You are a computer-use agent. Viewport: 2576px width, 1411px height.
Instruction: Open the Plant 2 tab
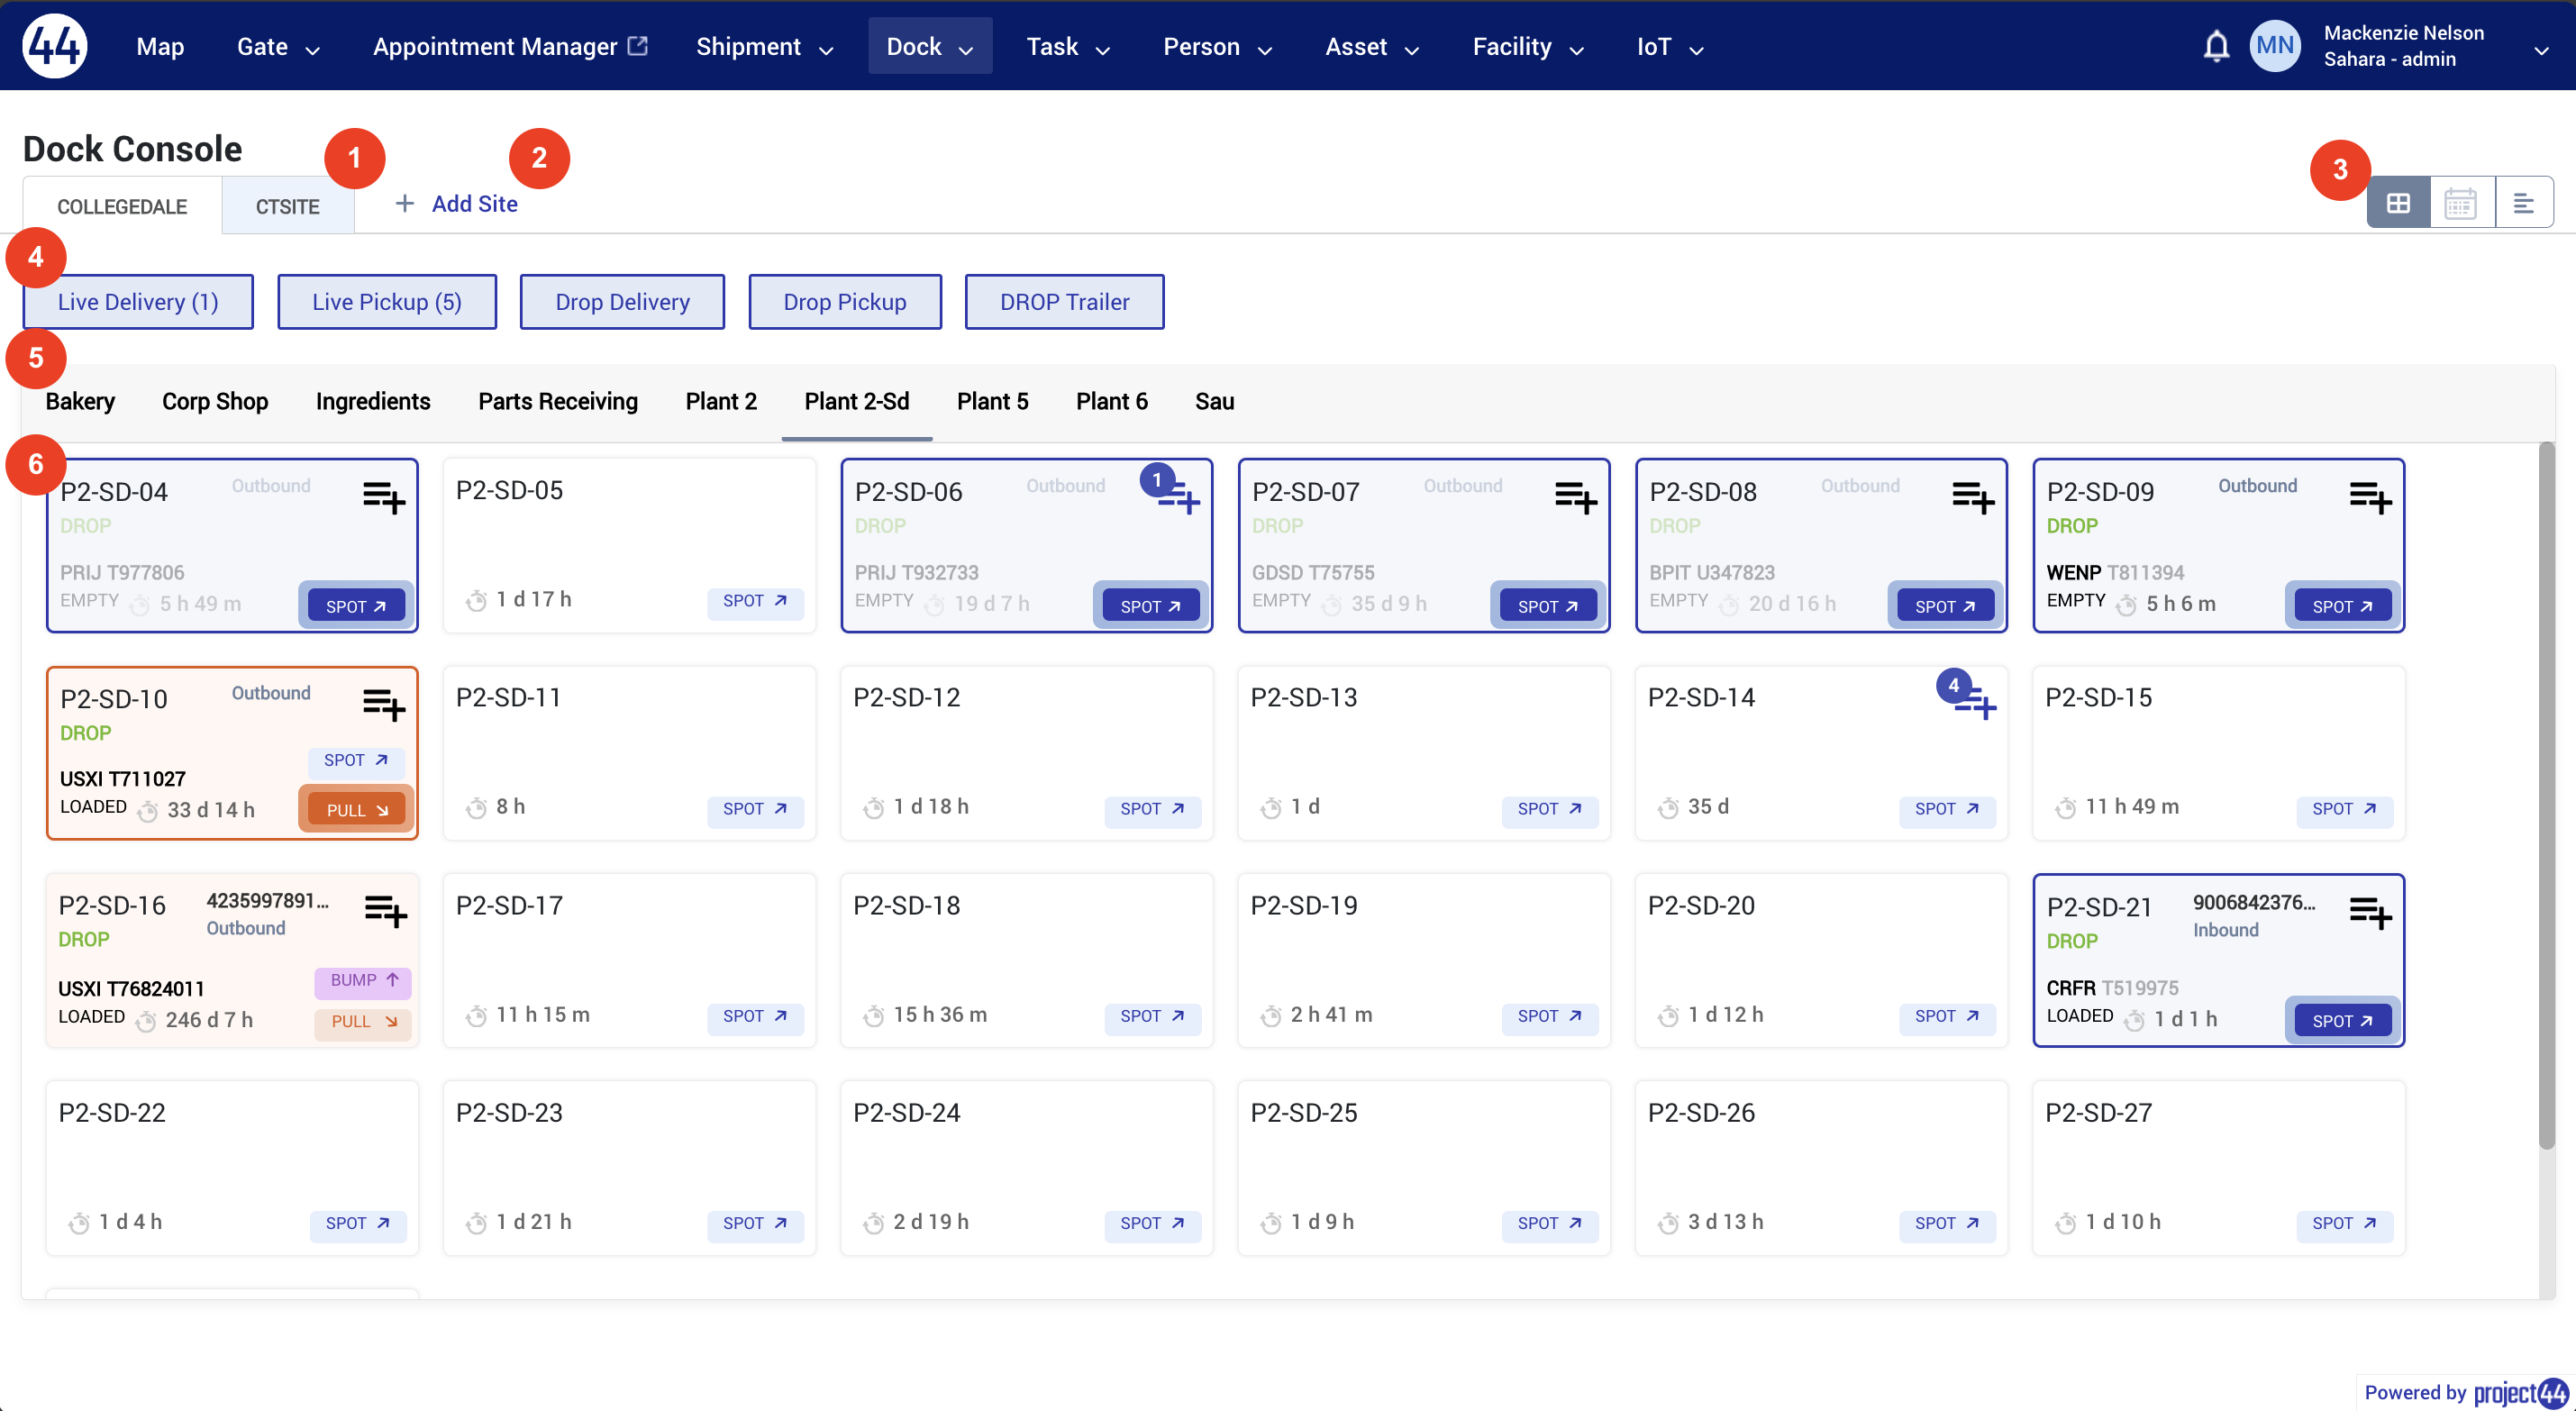721,402
